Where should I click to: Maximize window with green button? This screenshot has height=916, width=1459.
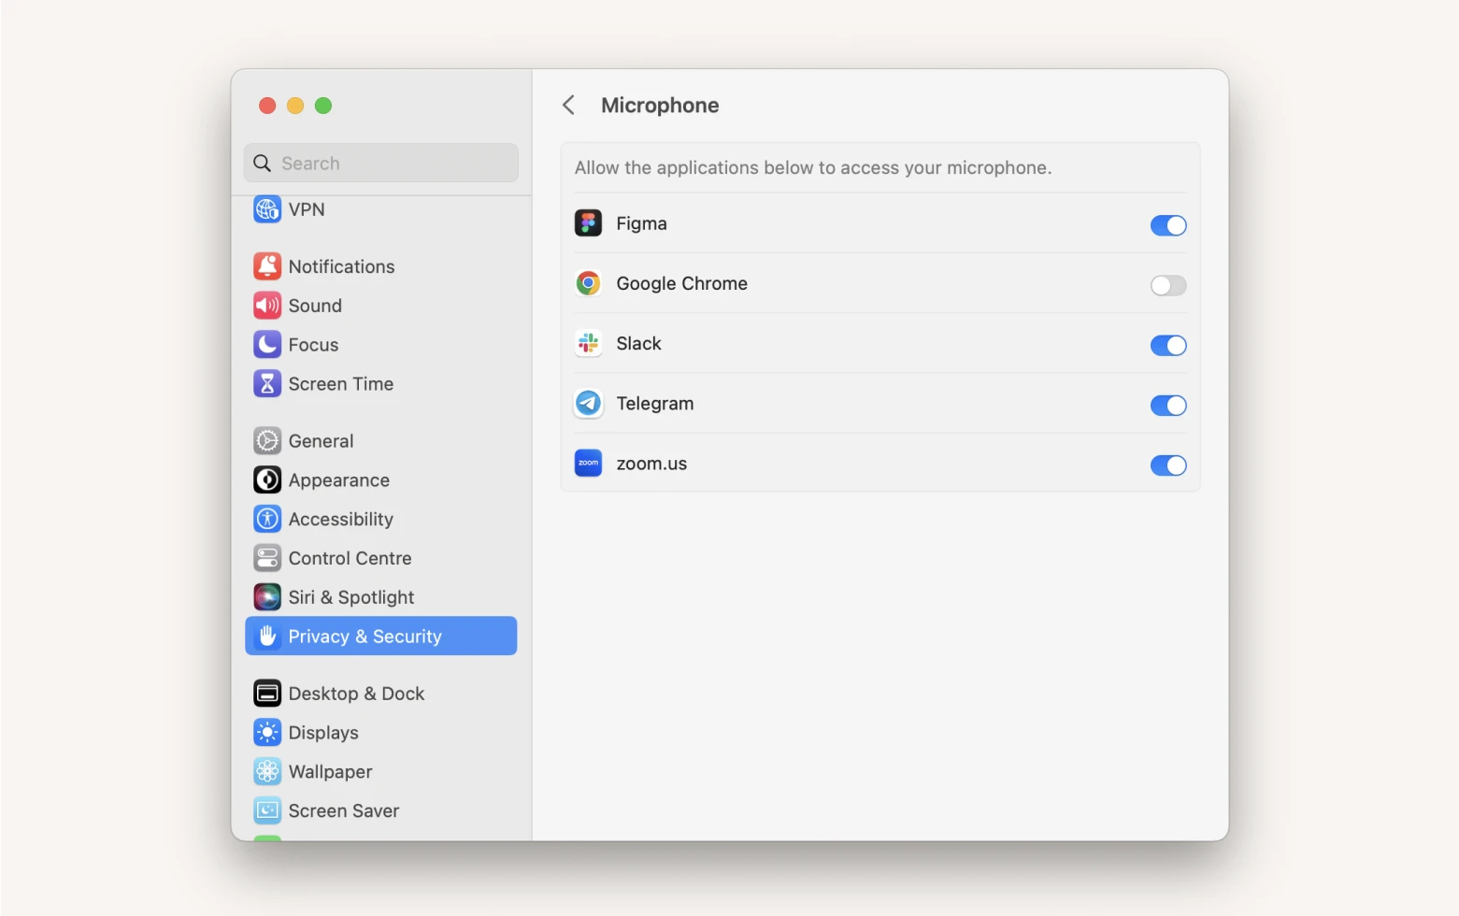pos(323,106)
